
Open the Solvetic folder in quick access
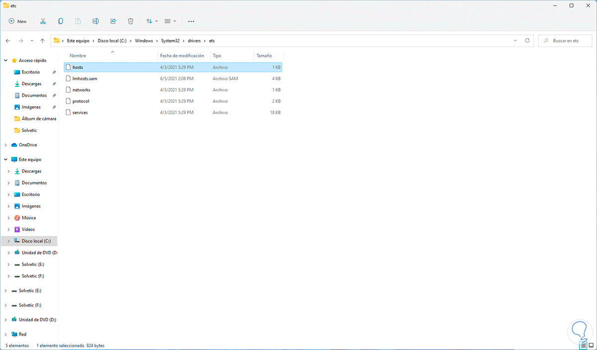tap(29, 130)
